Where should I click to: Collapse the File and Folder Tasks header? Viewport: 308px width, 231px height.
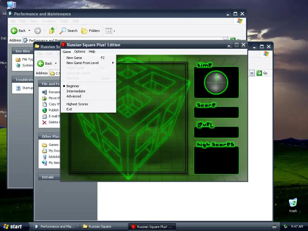[49, 84]
